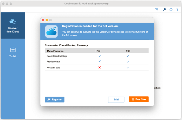Click the Register button

tap(55, 99)
